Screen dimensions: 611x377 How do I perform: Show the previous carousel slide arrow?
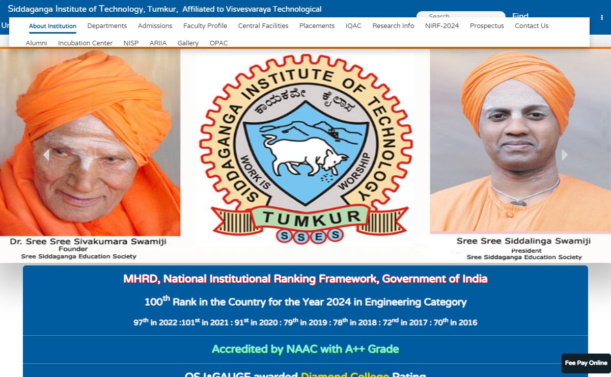tap(46, 155)
